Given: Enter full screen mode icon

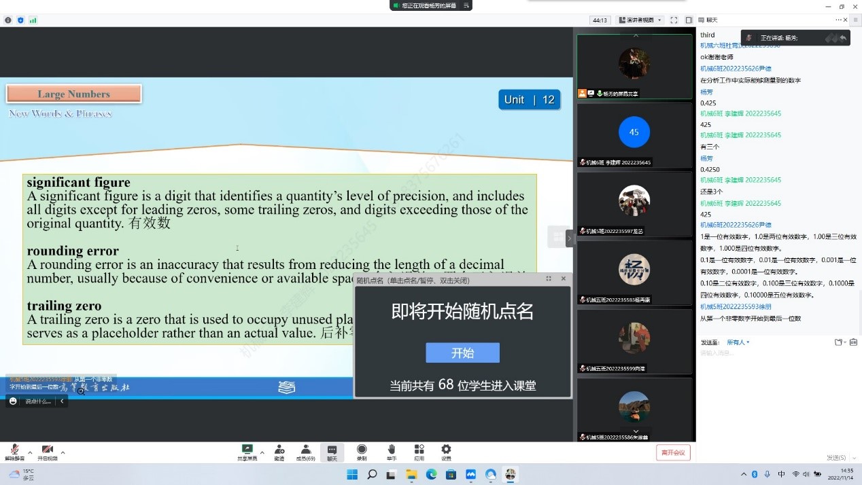Looking at the screenshot, I should (674, 20).
